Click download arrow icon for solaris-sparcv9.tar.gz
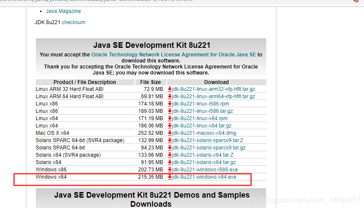This screenshot has height=208, width=364. coord(170,148)
